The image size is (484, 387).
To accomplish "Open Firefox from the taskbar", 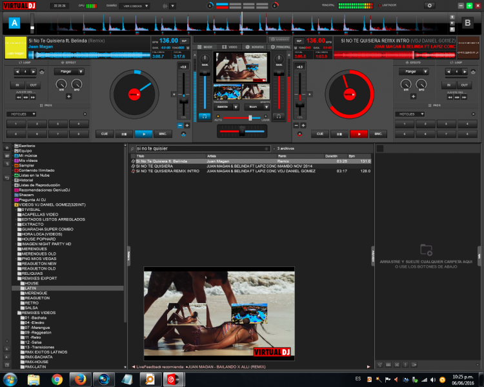I will click(80, 379).
